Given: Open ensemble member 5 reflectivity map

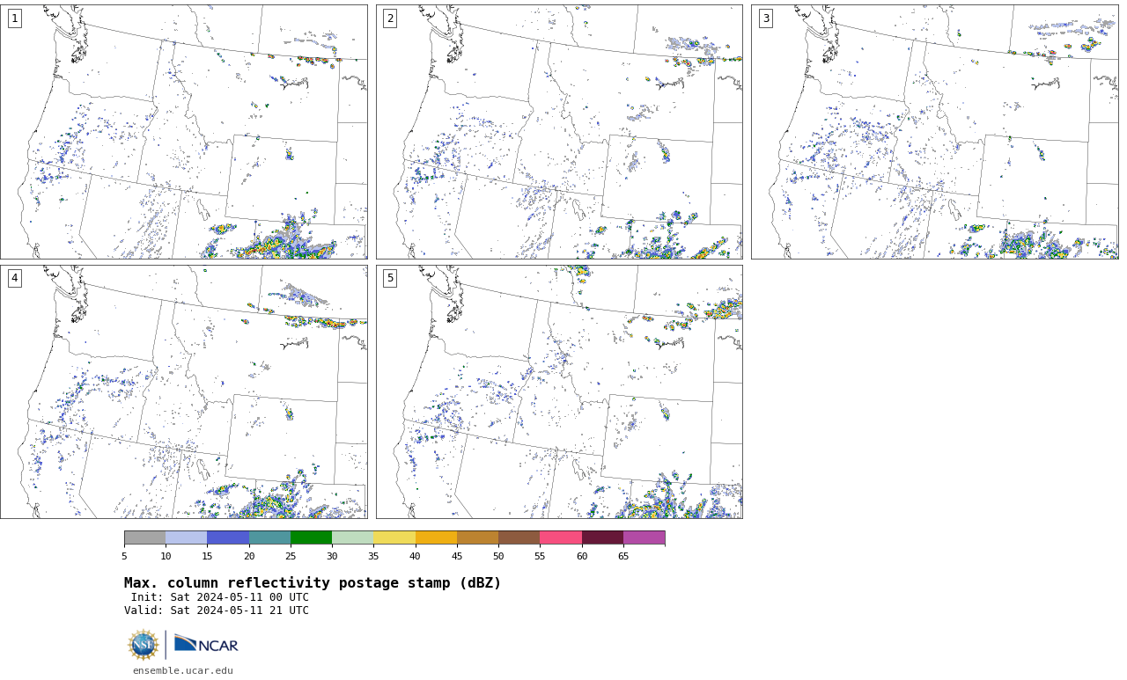Looking at the screenshot, I should (x=559, y=391).
